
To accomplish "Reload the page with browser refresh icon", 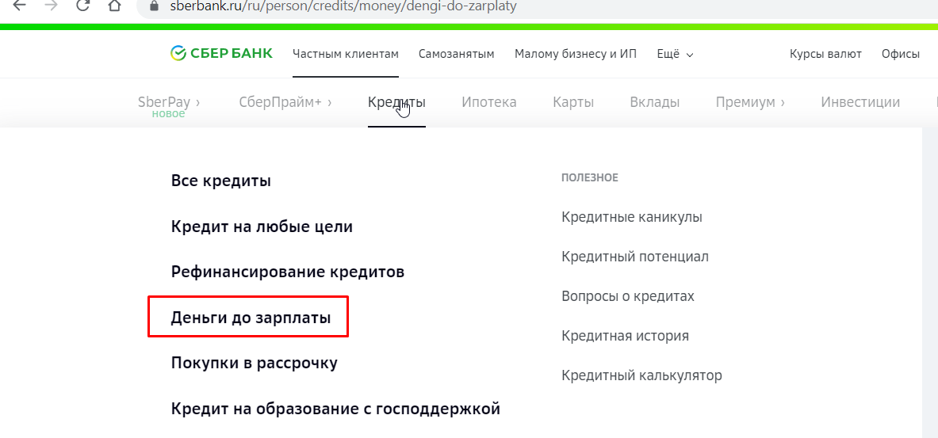I will pyautogui.click(x=82, y=6).
